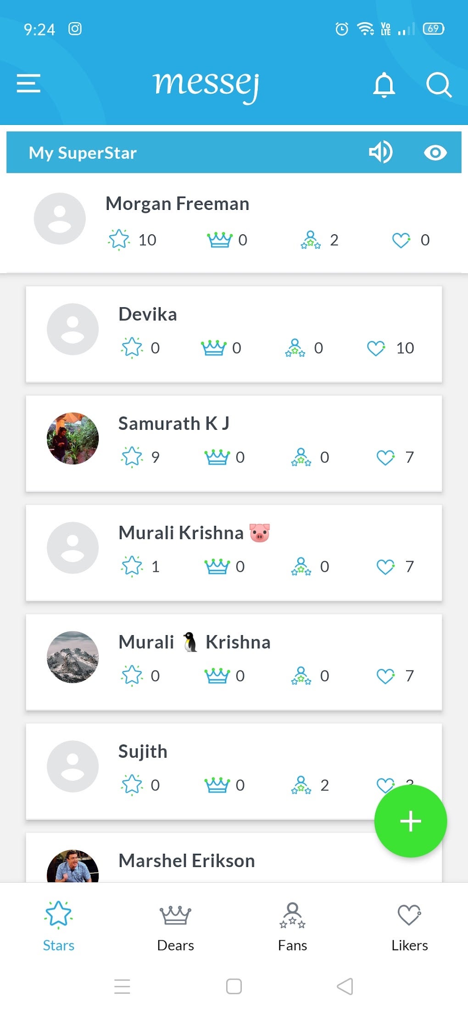Open Devika's name link
The width and height of the screenshot is (468, 1015).
tap(148, 315)
